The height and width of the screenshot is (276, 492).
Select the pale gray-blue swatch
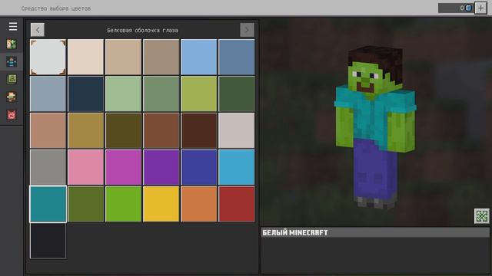(x=48, y=94)
